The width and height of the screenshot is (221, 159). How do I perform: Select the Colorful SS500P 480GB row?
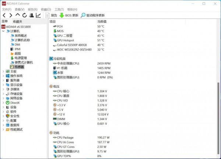click(x=79, y=45)
